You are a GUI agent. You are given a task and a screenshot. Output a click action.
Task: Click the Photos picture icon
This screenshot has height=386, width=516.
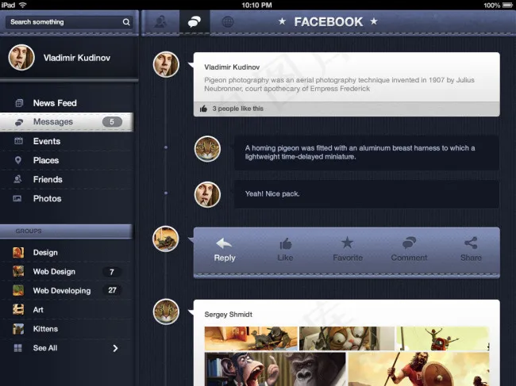(x=17, y=198)
